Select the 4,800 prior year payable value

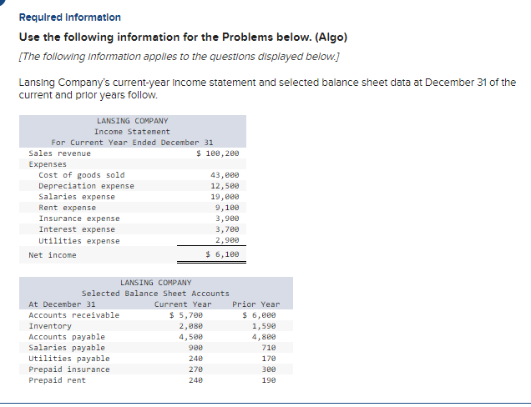tap(264, 337)
